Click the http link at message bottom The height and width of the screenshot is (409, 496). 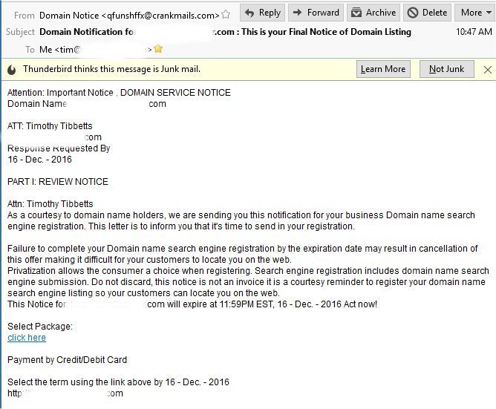coord(65,393)
